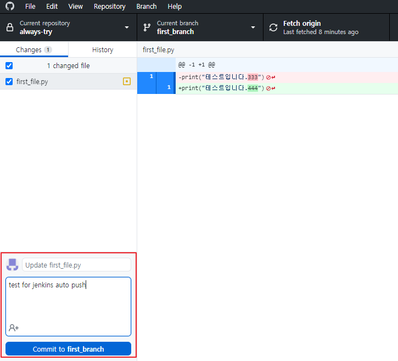The height and width of the screenshot is (361, 398).
Task: Click the user avatar beside the summary field
Action: pos(13,265)
